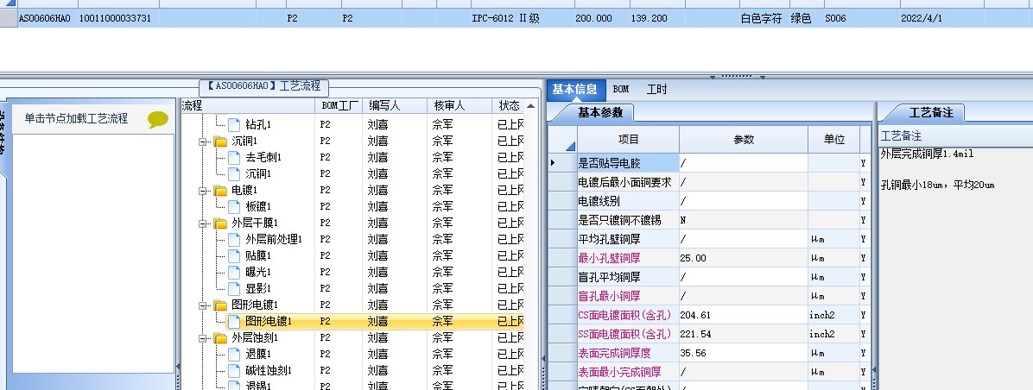Click the folder icon beside 外层蚀刻1
This screenshot has height=390, width=1033.
220,338
